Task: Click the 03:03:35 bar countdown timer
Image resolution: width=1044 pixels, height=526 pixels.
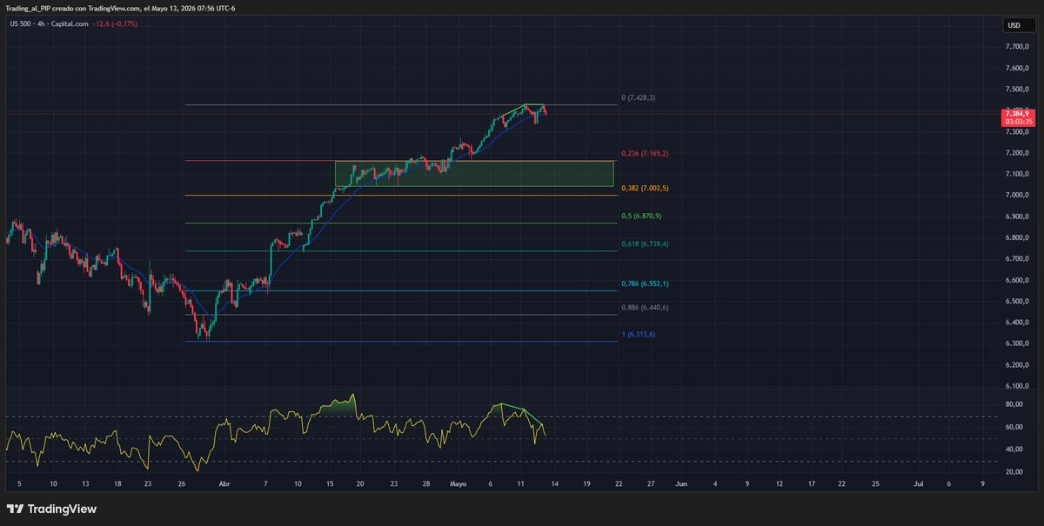Action: [1016, 122]
